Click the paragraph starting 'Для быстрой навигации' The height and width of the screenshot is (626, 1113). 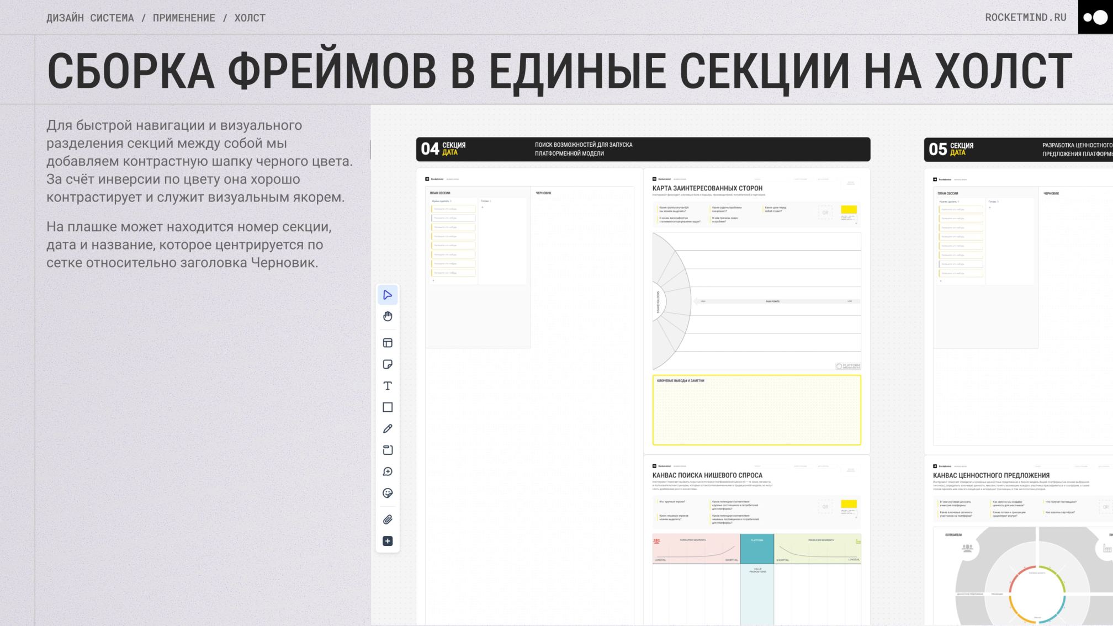[x=199, y=161]
